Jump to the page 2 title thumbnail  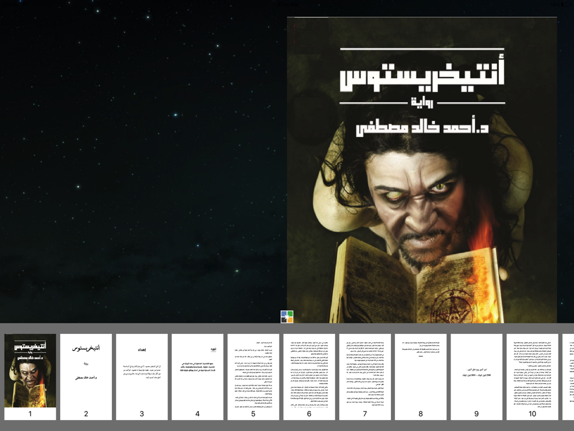[x=86, y=377]
